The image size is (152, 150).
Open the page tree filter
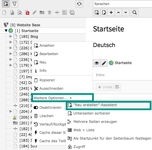pyautogui.click(x=14, y=4)
